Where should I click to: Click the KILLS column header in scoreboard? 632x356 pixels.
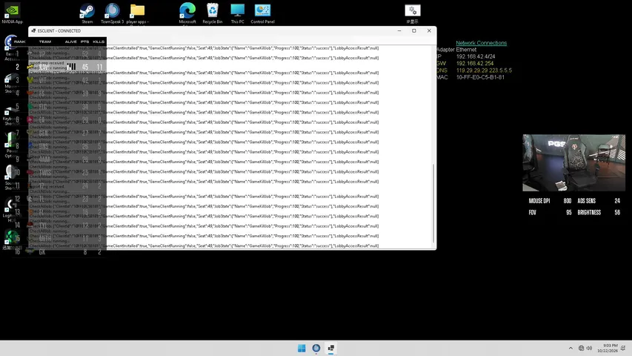tap(99, 42)
